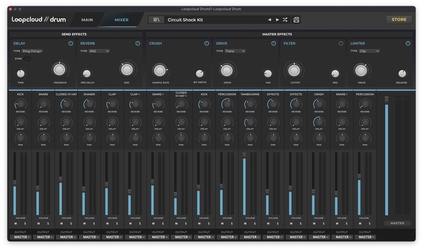Solo the Snare channel in second strip
This screenshot has height=250, width=423.
pos(48,224)
